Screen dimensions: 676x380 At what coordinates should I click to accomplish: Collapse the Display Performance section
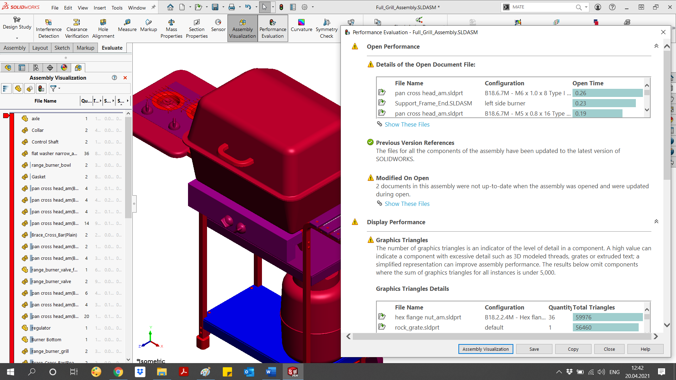[656, 222]
